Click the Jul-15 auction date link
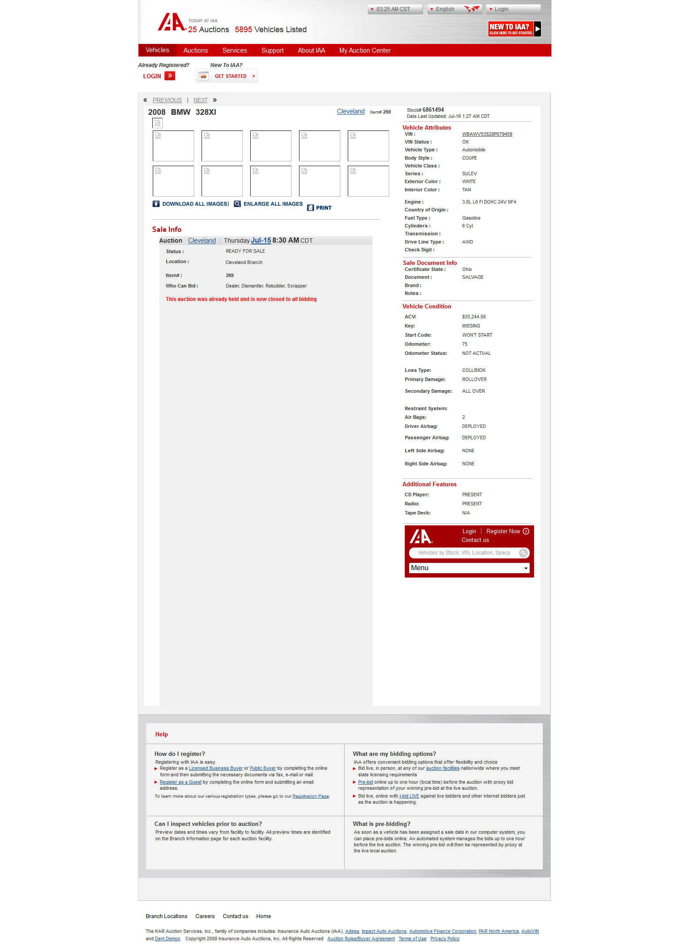This screenshot has height=952, width=689. pyautogui.click(x=261, y=241)
